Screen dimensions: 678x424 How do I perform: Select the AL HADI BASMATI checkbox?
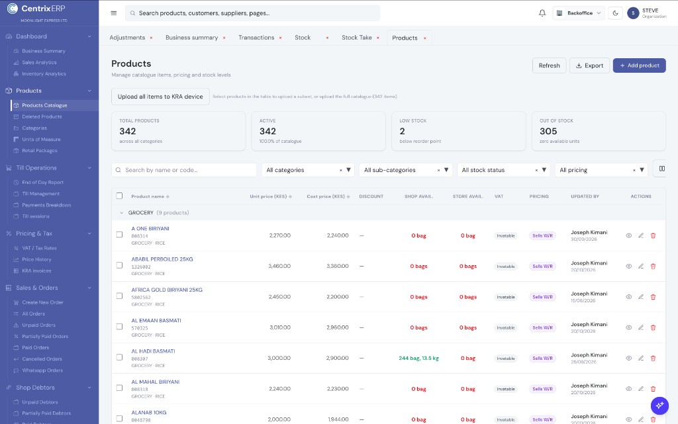[119, 357]
